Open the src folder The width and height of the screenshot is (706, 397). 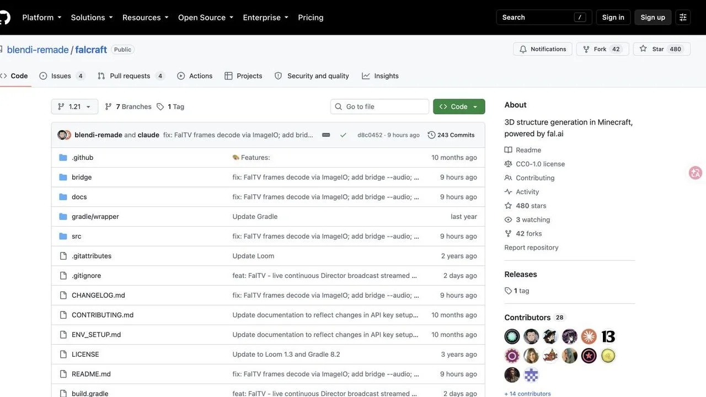pyautogui.click(x=76, y=237)
